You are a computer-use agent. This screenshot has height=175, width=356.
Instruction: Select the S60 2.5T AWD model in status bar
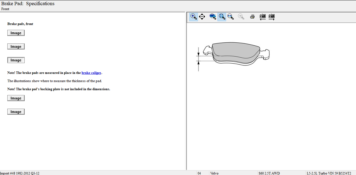coord(269,173)
